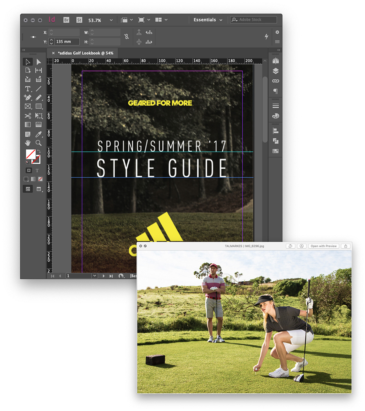Toggle Quick Apply lightning bolt
The height and width of the screenshot is (411, 365).
(266, 37)
